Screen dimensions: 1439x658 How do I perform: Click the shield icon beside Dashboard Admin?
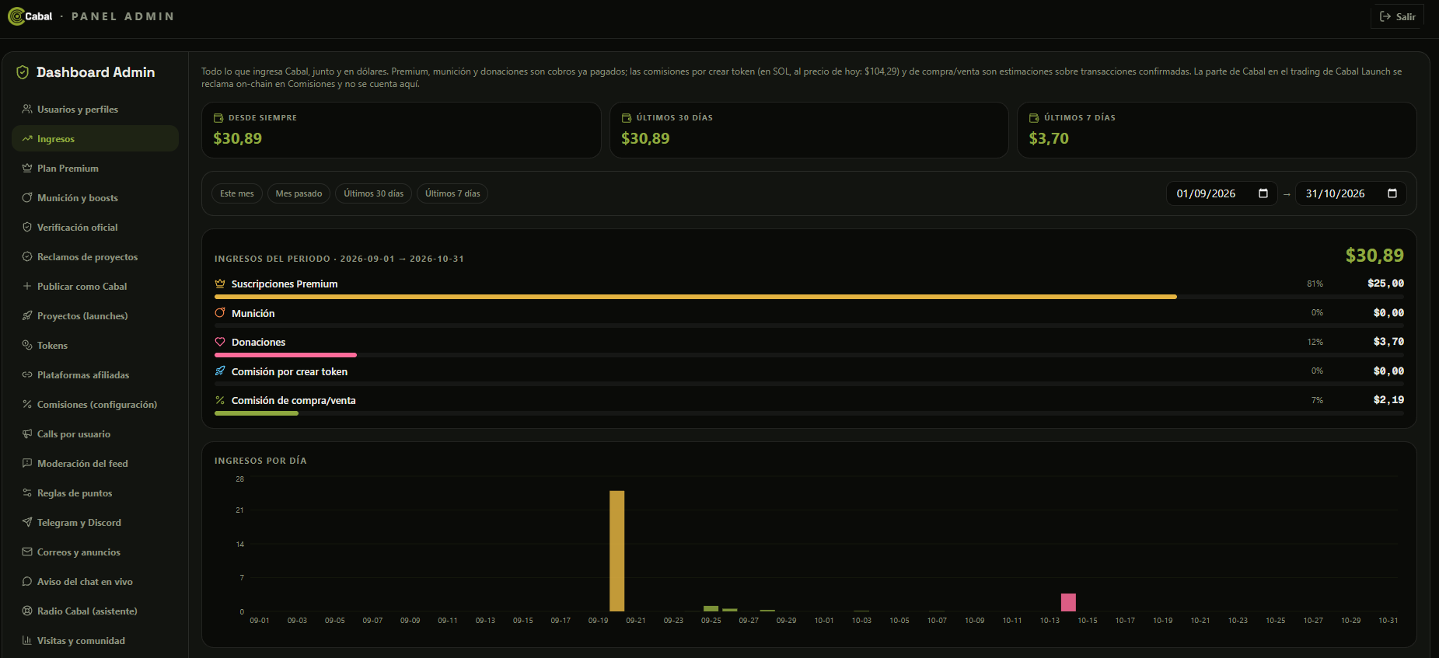(23, 72)
